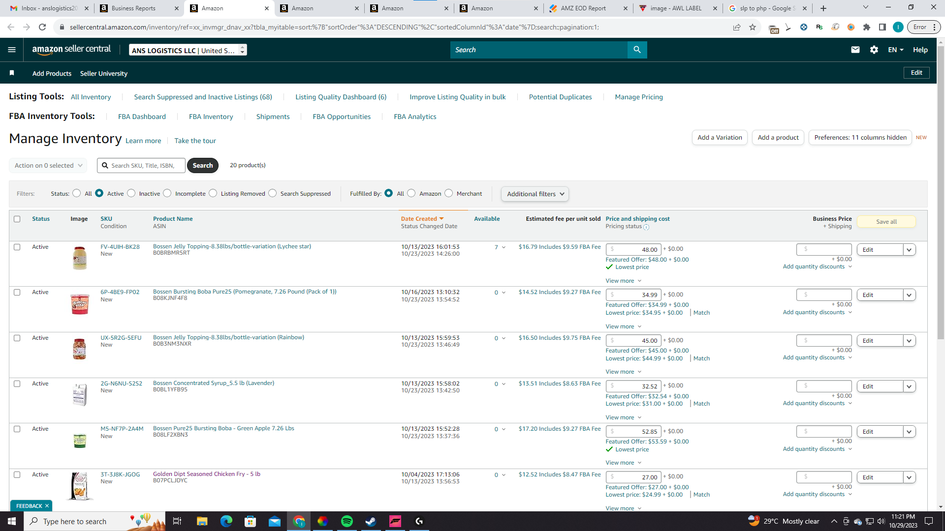The image size is (945, 531).
Task: Click the Lychee star product thumbnail
Action: pyautogui.click(x=79, y=258)
